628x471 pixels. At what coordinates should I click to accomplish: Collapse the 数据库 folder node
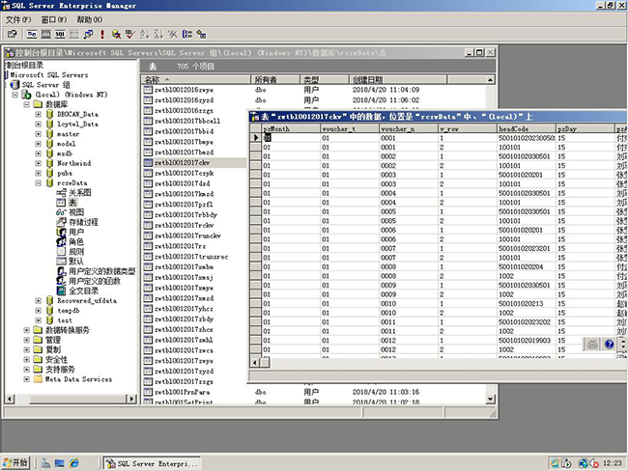(26, 104)
